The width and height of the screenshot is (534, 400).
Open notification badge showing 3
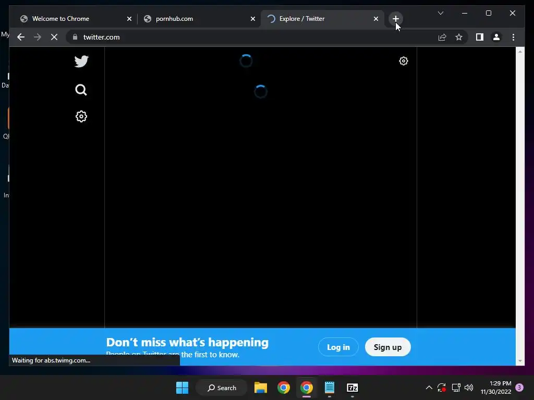pyautogui.click(x=519, y=387)
